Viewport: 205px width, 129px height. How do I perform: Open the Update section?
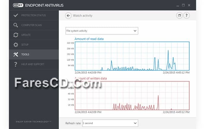pyautogui.click(x=34, y=35)
